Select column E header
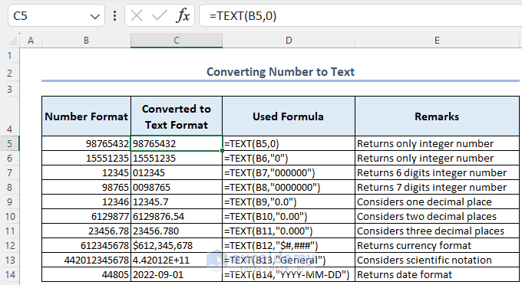Viewport: 522px width, 285px height. click(x=437, y=41)
